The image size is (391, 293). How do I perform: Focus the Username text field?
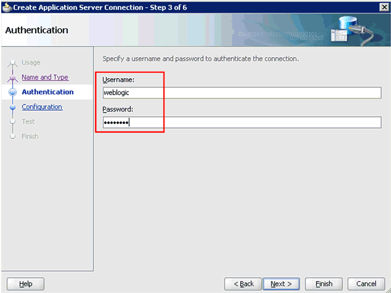coord(241,93)
